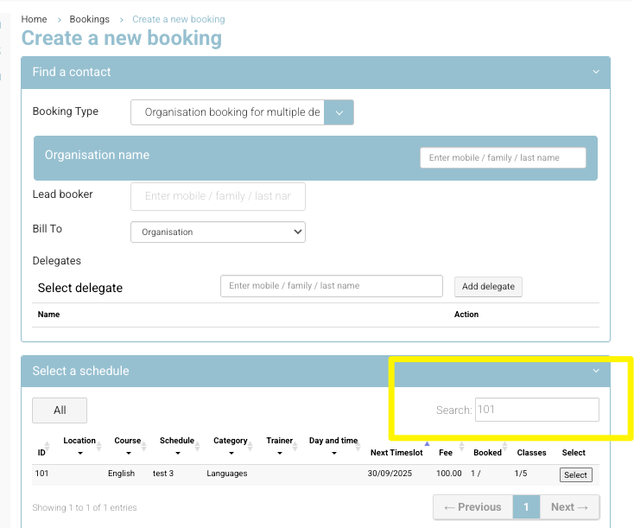Go to Next page of results
The height and width of the screenshot is (528, 634).
(x=568, y=507)
